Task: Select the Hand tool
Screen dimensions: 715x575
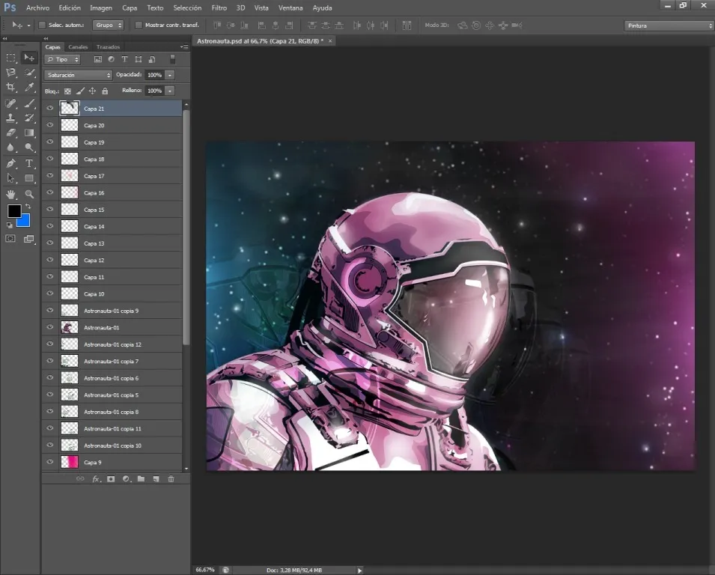Action: (11, 194)
